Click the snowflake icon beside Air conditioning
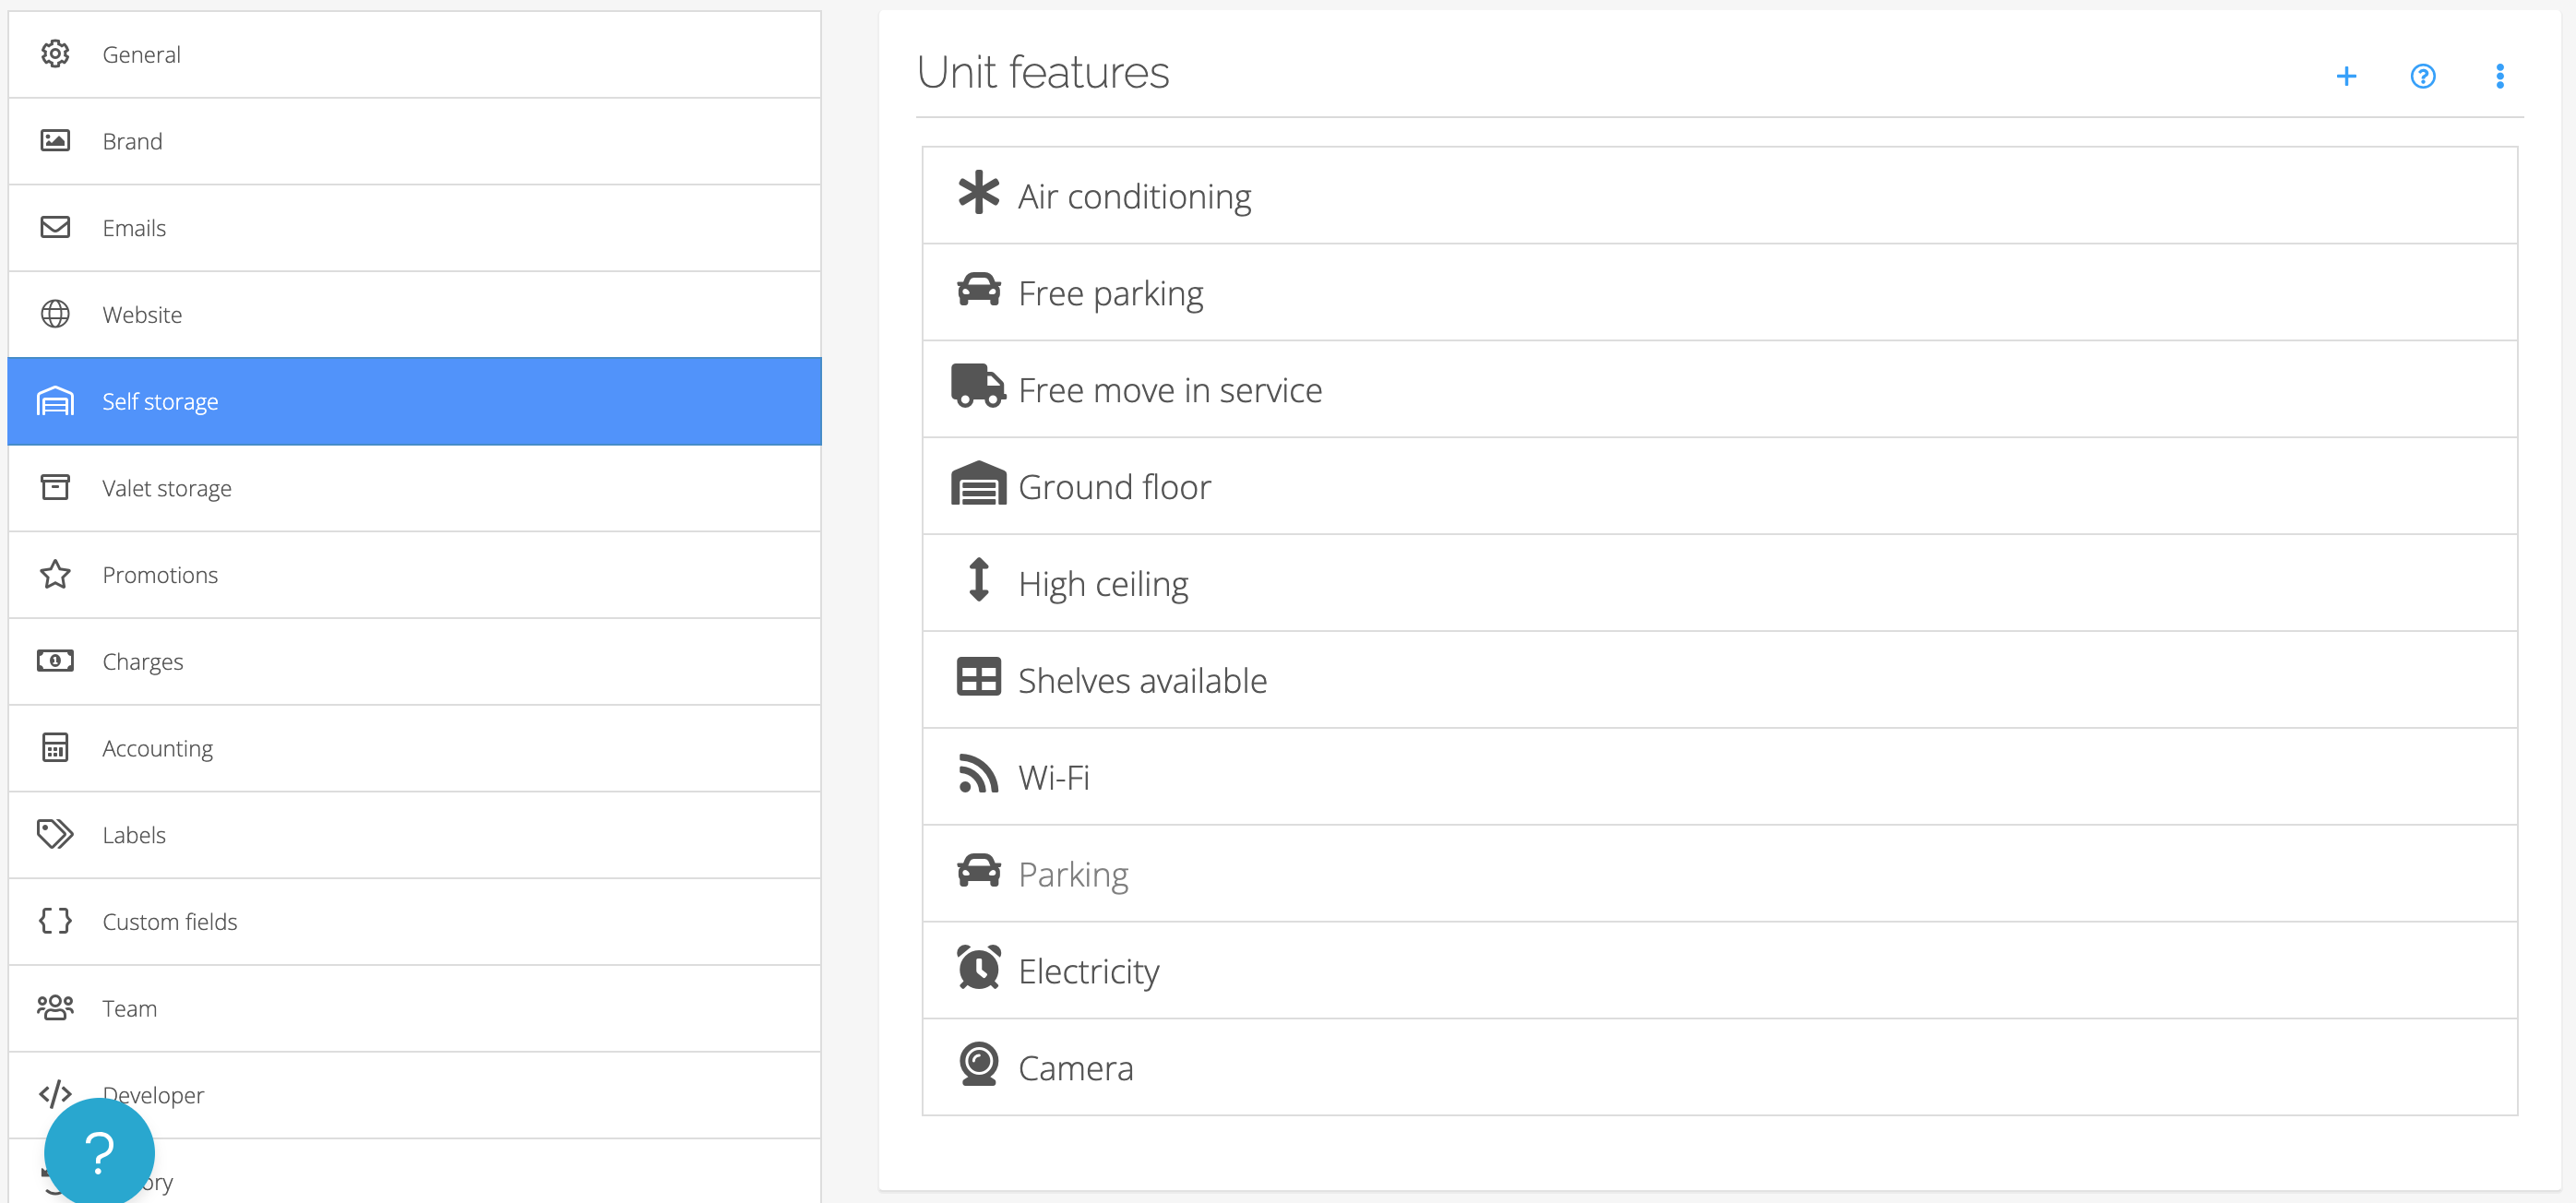Image resolution: width=2576 pixels, height=1203 pixels. (978, 193)
